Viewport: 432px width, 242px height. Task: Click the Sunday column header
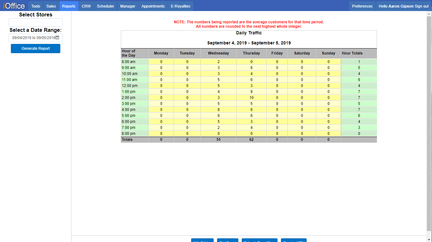coord(329,53)
